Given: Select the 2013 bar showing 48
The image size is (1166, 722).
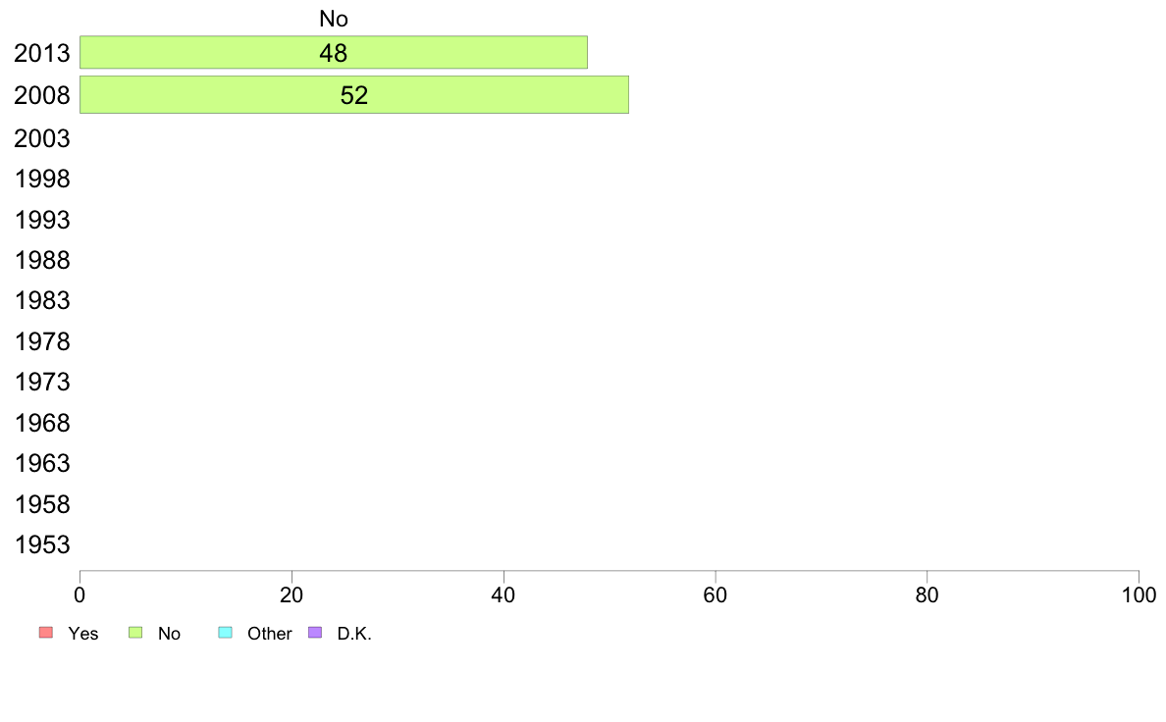Looking at the screenshot, I should click(333, 52).
